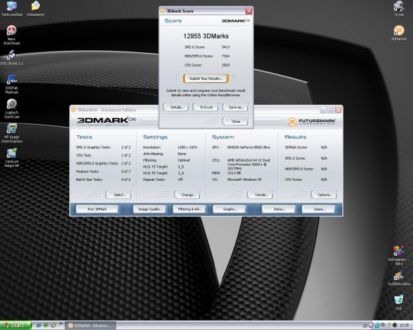Click the yellow-ringed round quick launch icon
The height and width of the screenshot is (330, 413).
[x=54, y=325]
